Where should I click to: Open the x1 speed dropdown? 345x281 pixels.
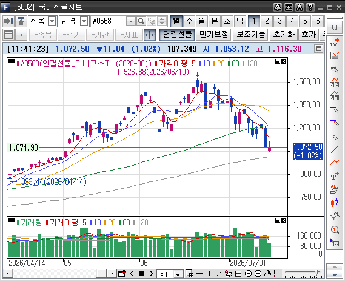coord(178,274)
